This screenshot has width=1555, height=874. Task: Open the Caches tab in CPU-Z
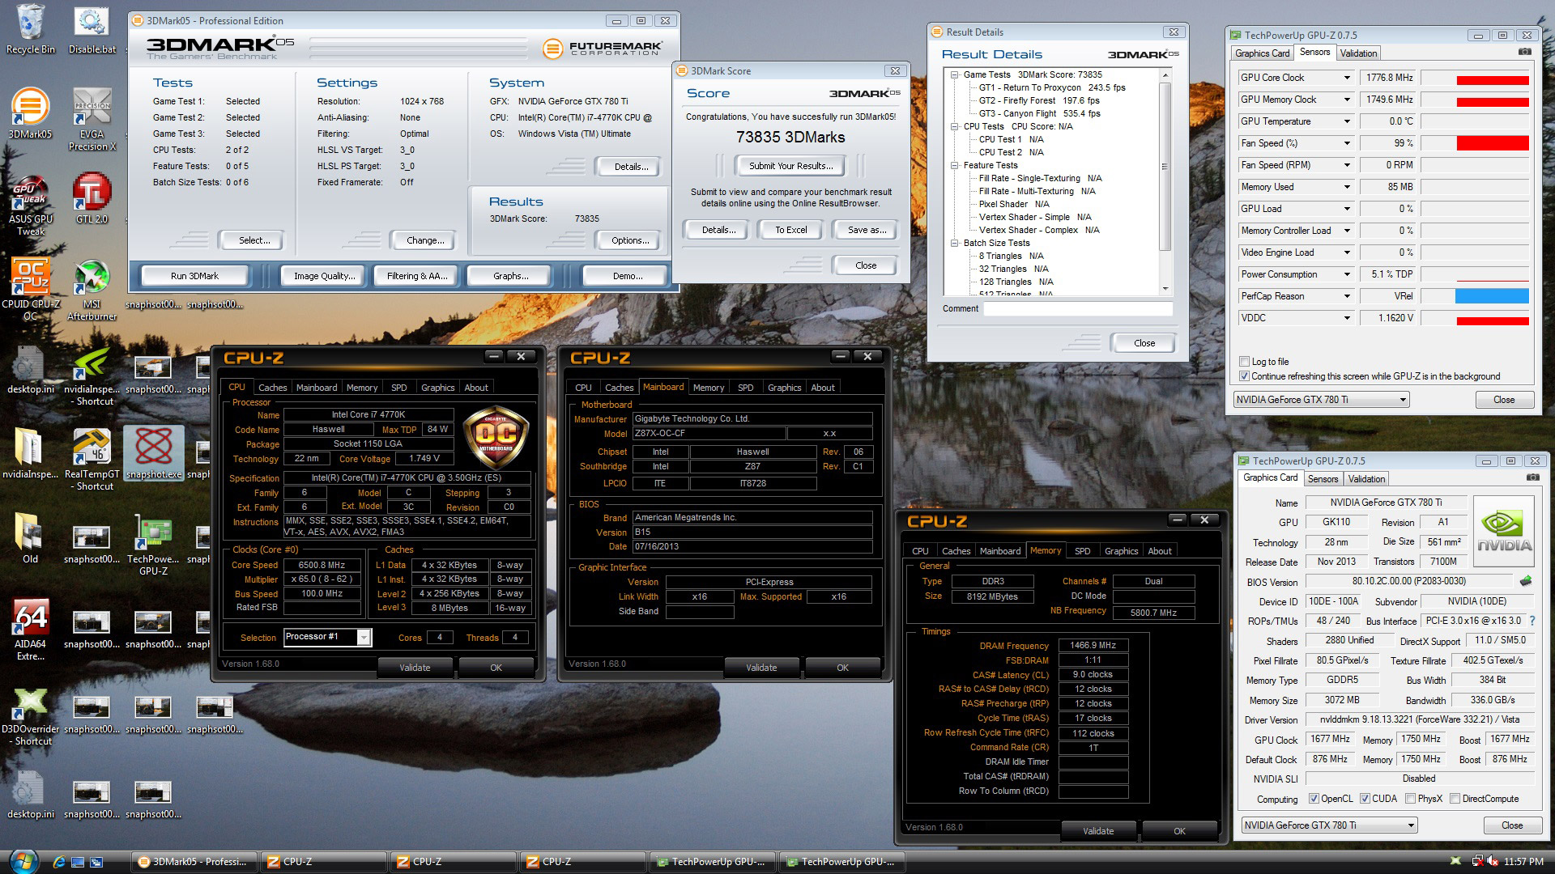point(272,388)
